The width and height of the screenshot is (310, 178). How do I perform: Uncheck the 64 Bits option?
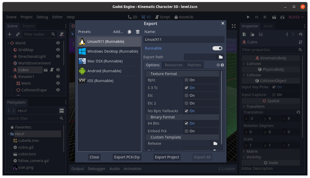coord(186,123)
